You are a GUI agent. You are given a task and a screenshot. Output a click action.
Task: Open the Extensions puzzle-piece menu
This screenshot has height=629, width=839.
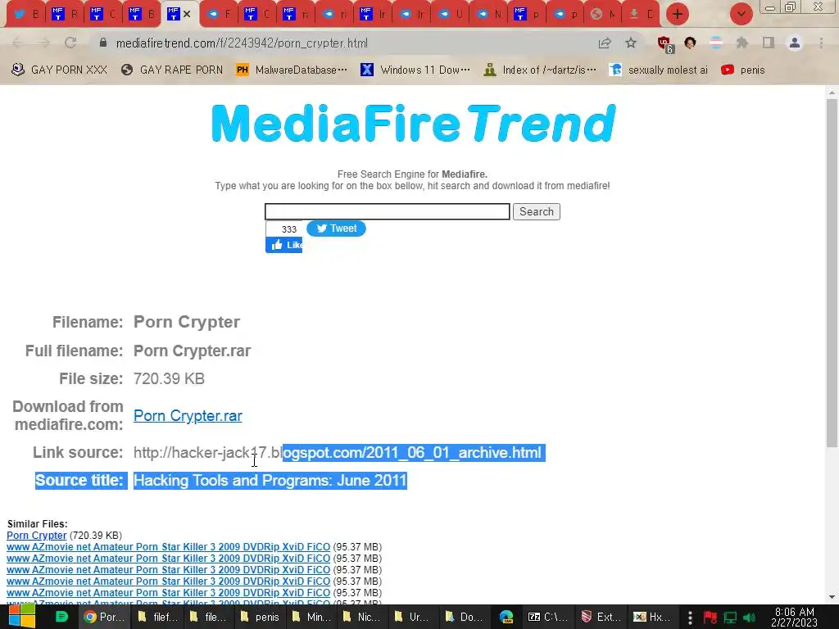pyautogui.click(x=741, y=43)
